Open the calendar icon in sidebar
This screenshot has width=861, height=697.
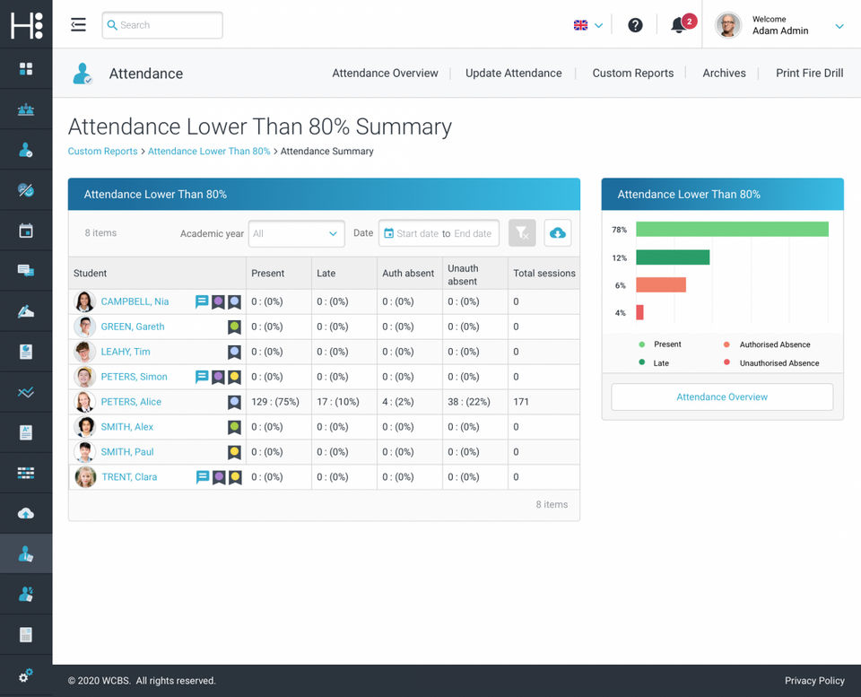click(26, 231)
